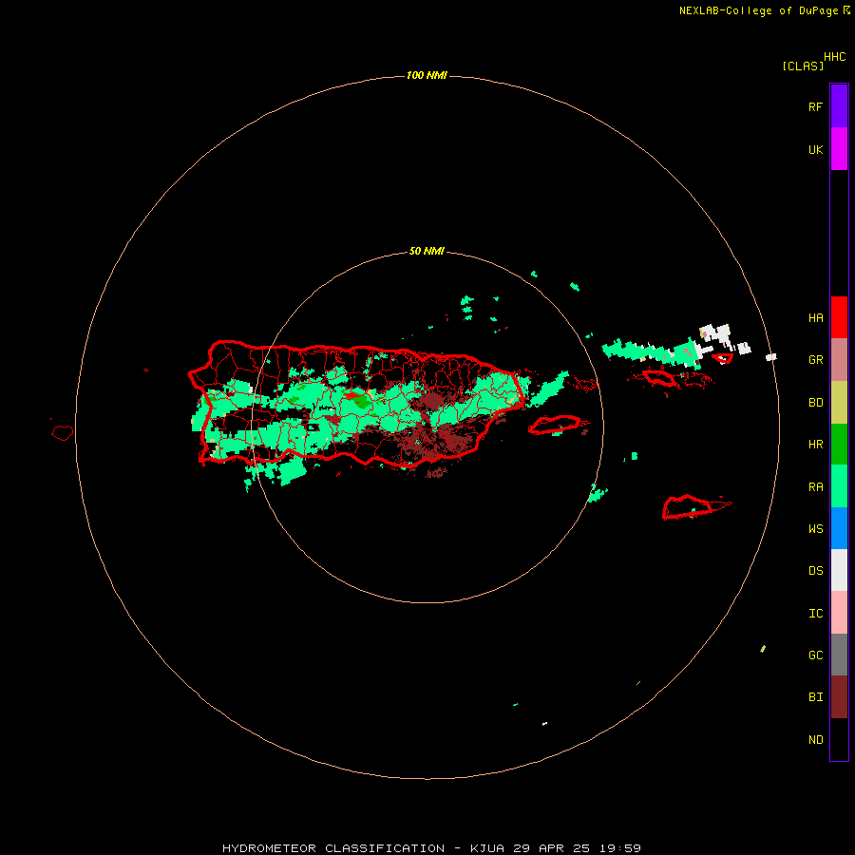Click the UK legend label
The image size is (855, 855).
pyautogui.click(x=815, y=149)
